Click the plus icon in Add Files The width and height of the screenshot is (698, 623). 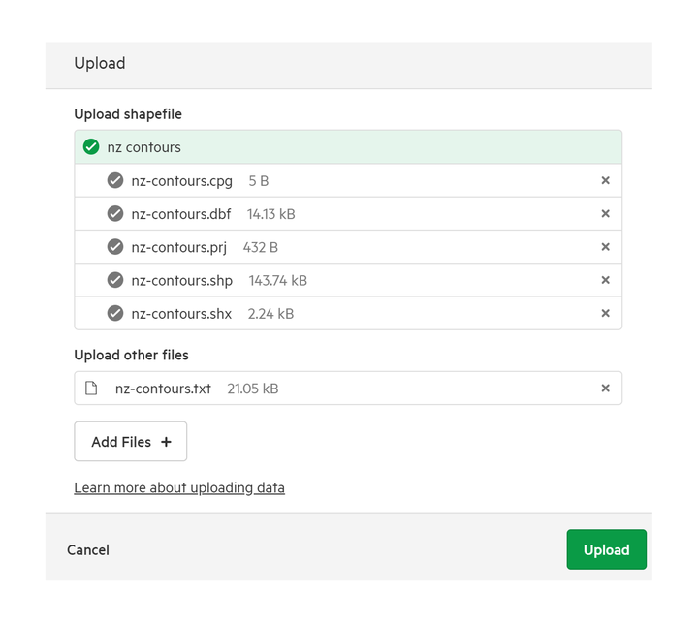[x=166, y=442]
